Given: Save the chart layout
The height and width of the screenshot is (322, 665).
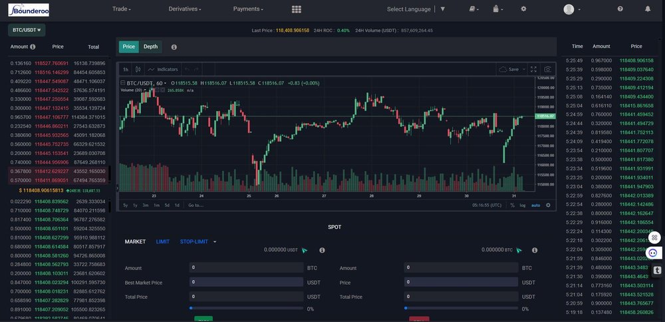Looking at the screenshot, I should [x=509, y=69].
